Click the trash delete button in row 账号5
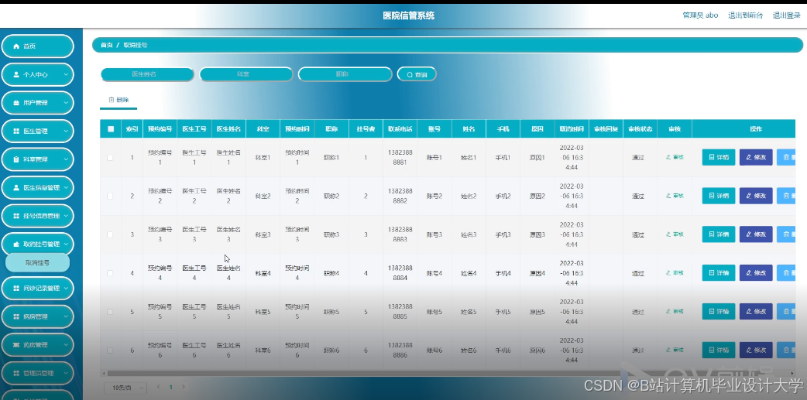 (x=786, y=312)
